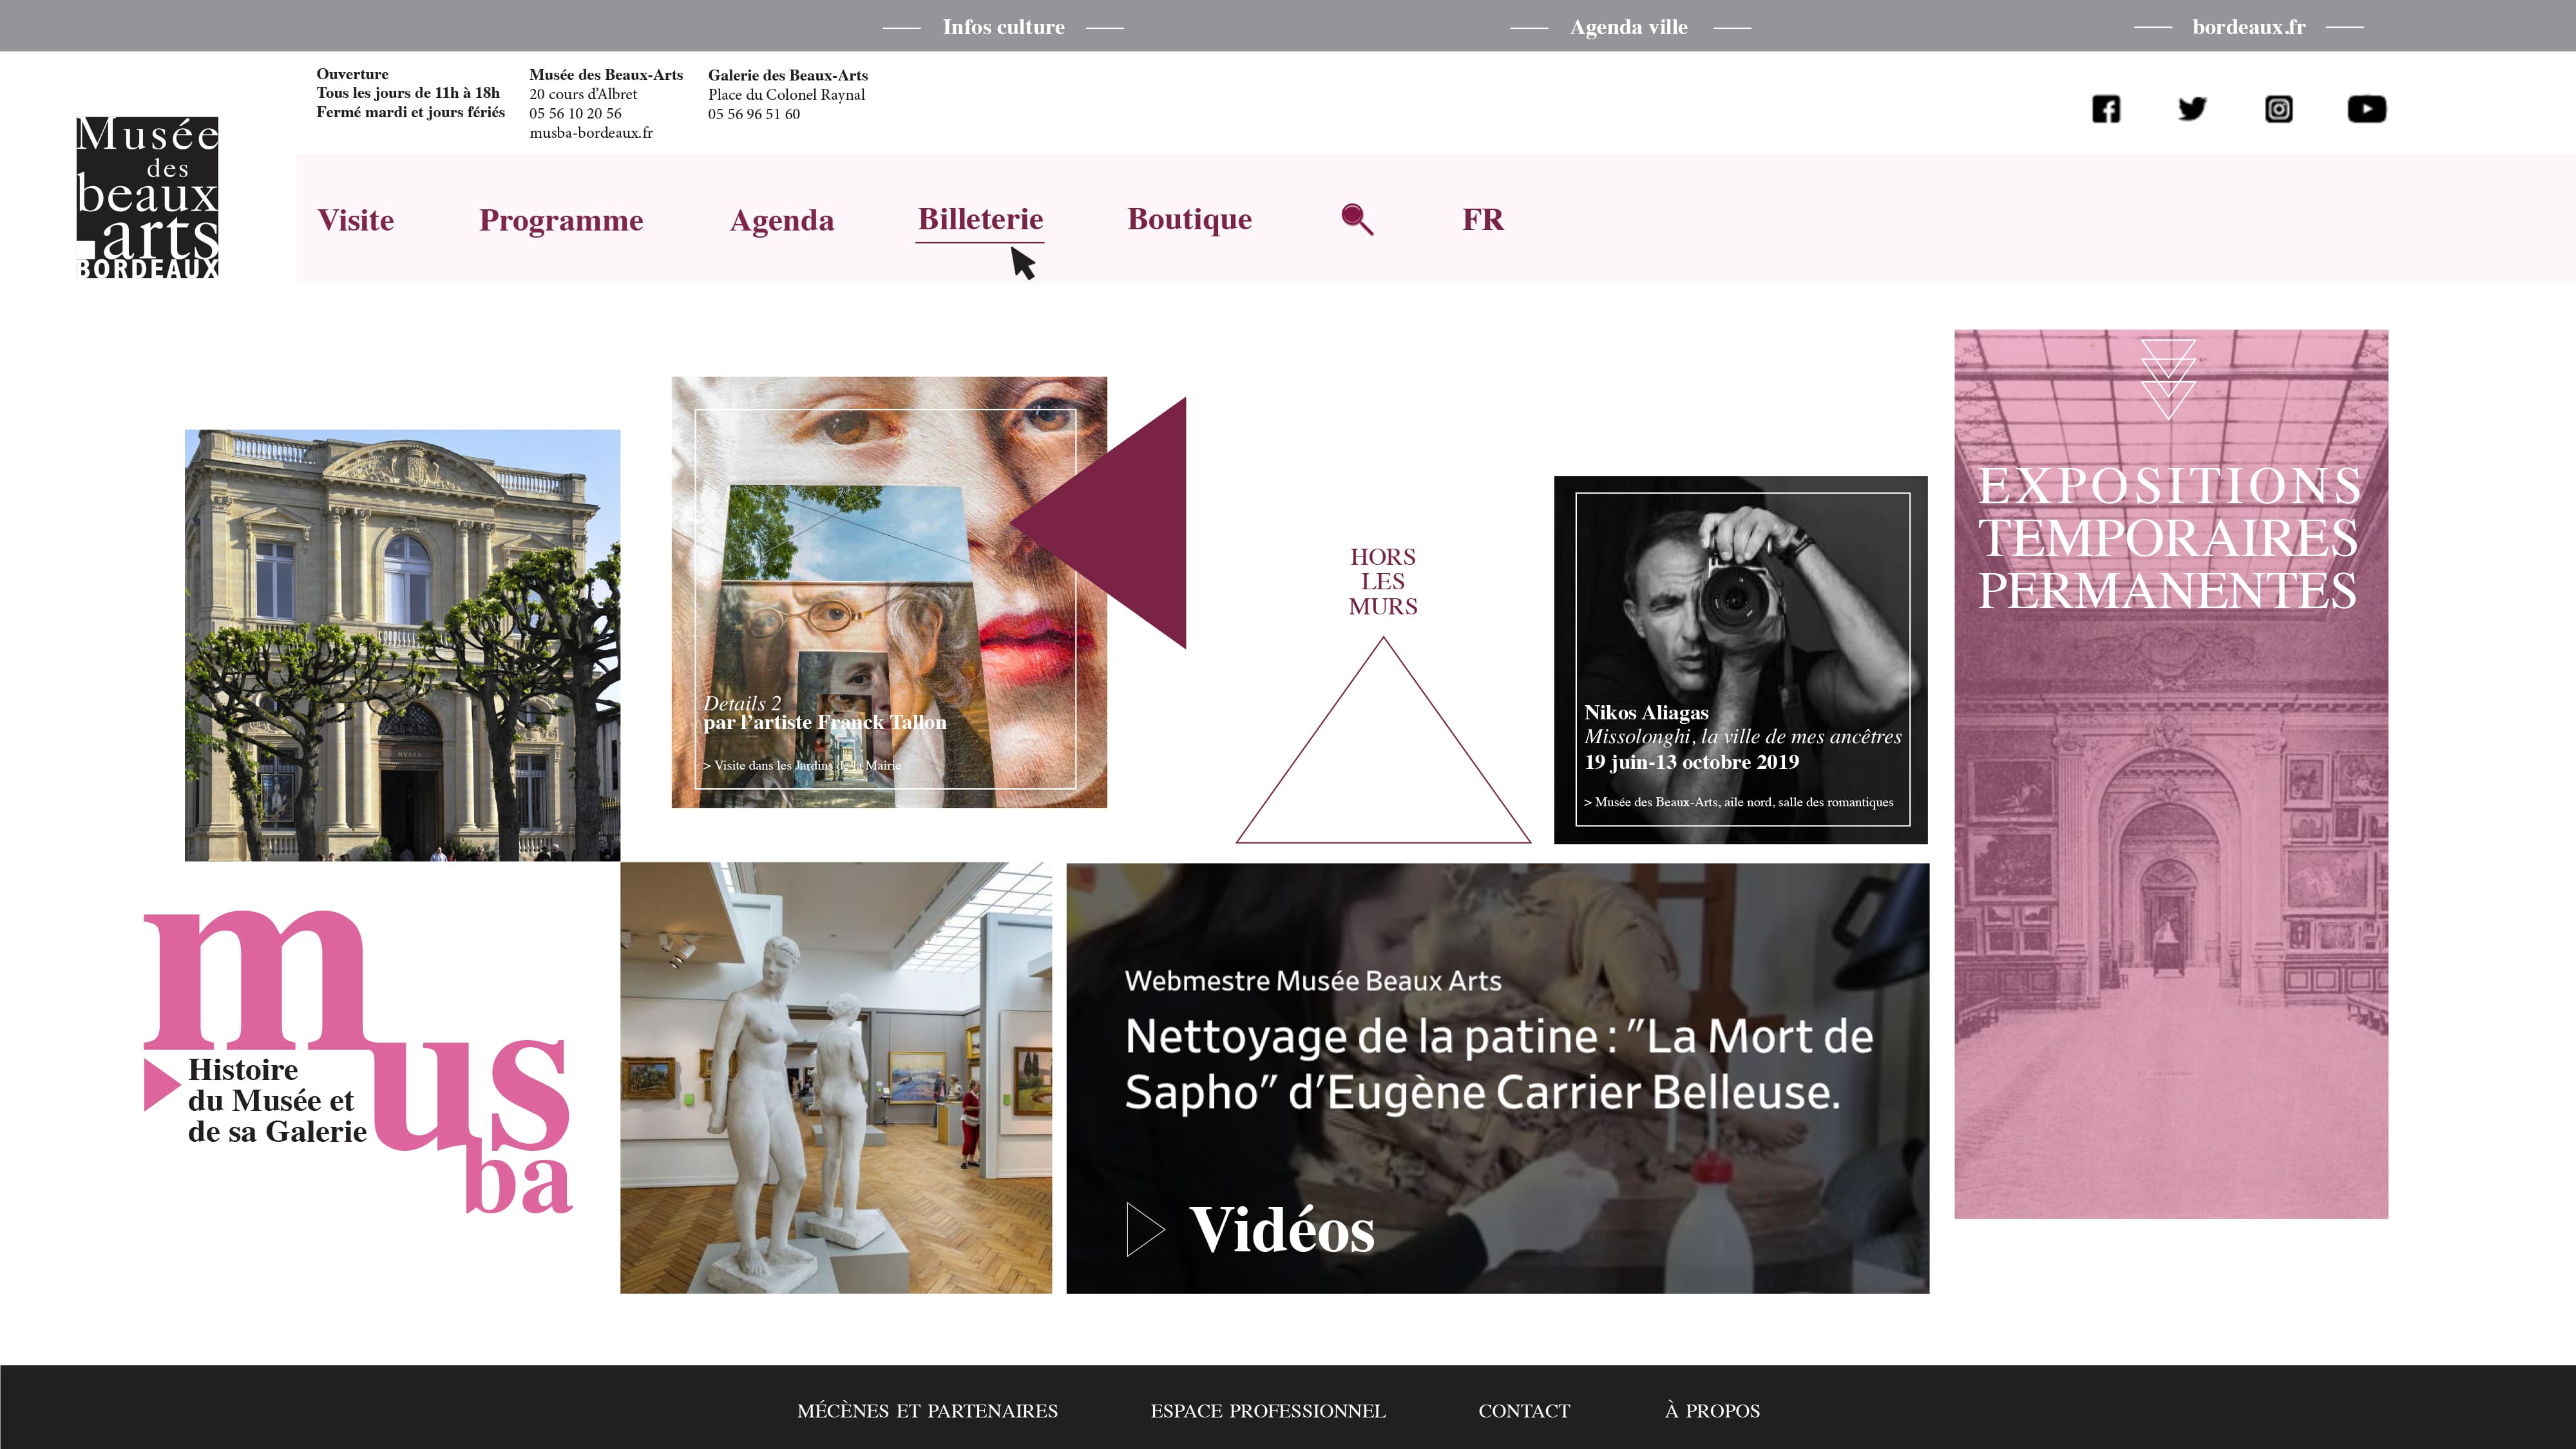Follow the bordeaux.fr top link
Image resolution: width=2576 pixels, height=1449 pixels.
point(2249,27)
